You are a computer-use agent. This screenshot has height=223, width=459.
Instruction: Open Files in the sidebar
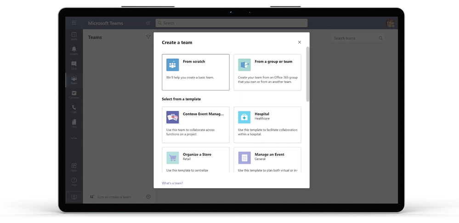pos(74,123)
